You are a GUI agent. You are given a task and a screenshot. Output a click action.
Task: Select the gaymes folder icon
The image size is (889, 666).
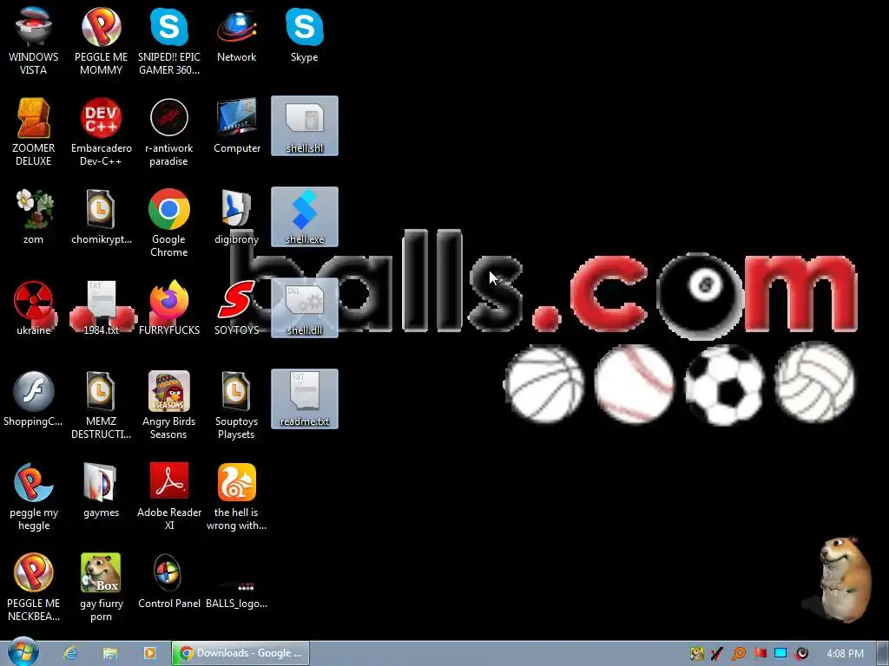pyautogui.click(x=101, y=491)
